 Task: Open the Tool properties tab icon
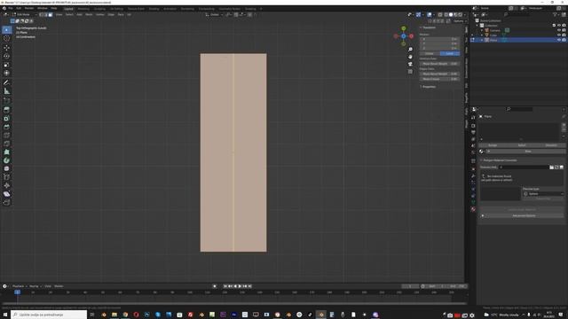(x=473, y=118)
